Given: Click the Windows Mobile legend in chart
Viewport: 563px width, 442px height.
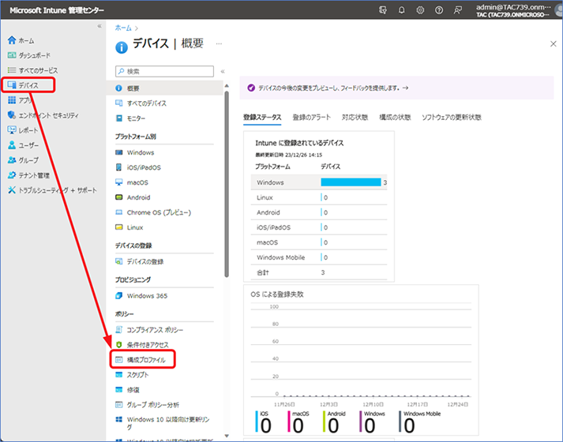Looking at the screenshot, I should [x=420, y=421].
